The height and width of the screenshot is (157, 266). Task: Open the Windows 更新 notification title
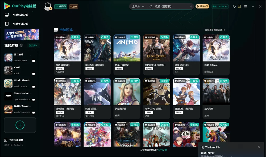(x=212, y=147)
